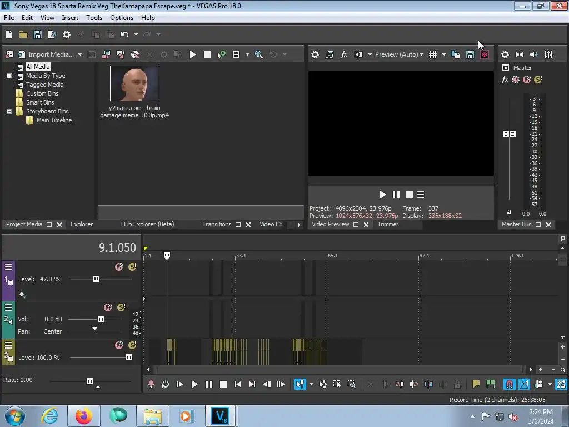Open the Options menu
Screen dimensions: 569x427
[122, 18]
